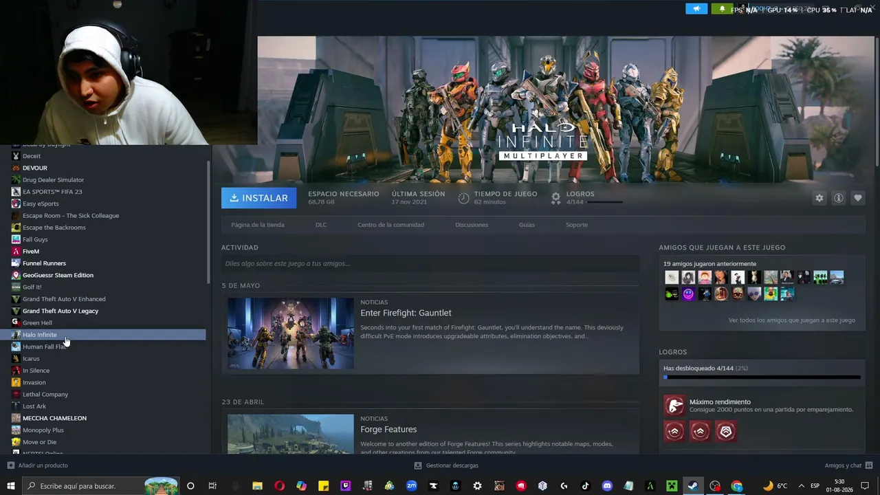The image size is (880, 495).
Task: Click the taskbar clock showing 5:30
Action: (839, 486)
